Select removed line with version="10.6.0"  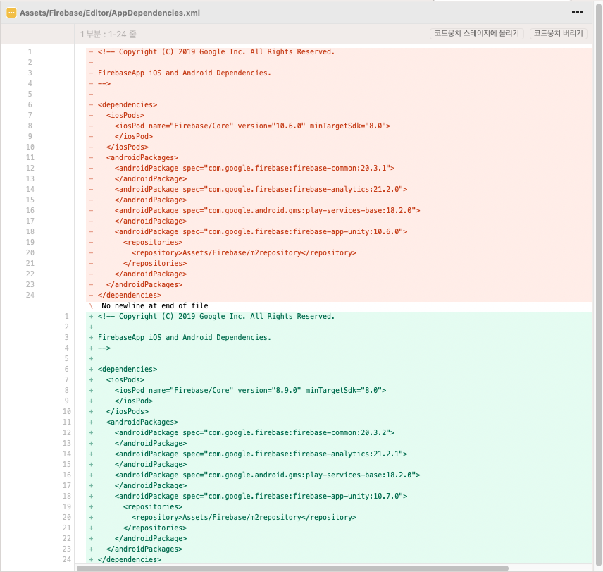340,126
